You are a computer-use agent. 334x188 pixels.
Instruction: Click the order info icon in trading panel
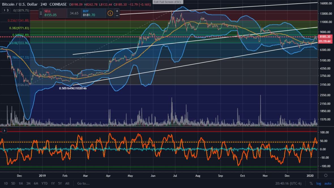[x=110, y=13]
